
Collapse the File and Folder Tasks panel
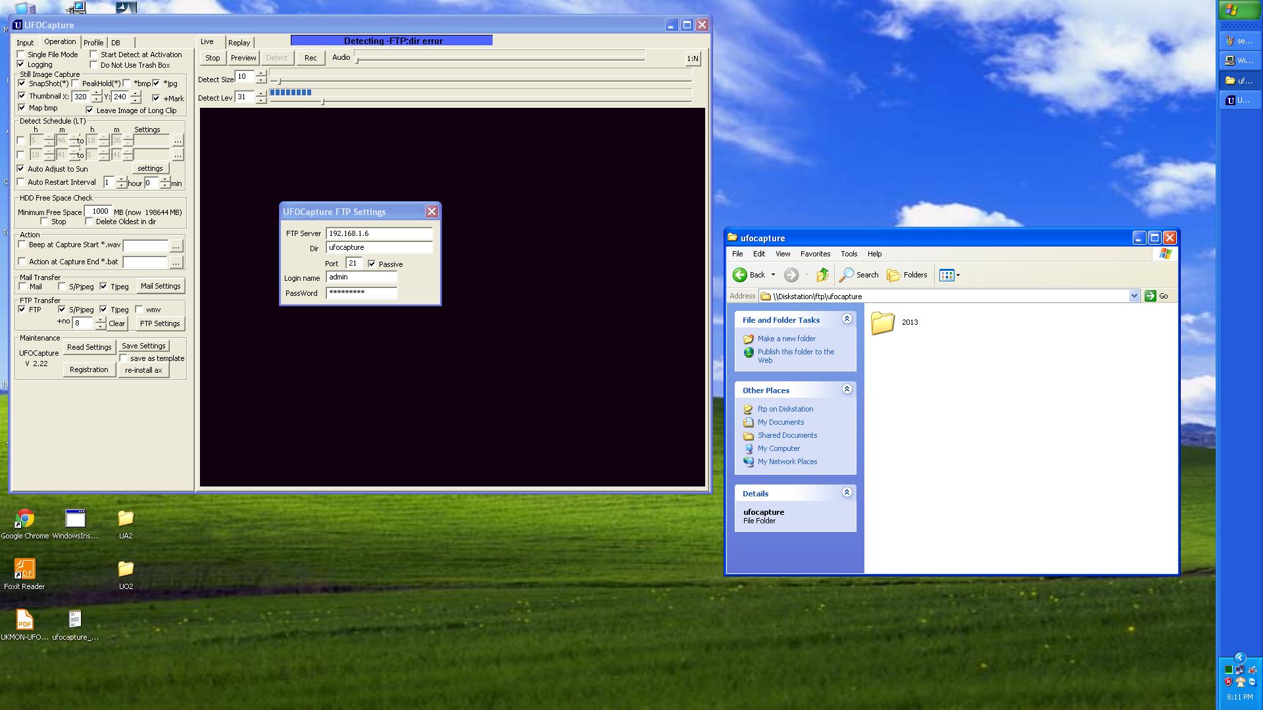pyautogui.click(x=847, y=319)
